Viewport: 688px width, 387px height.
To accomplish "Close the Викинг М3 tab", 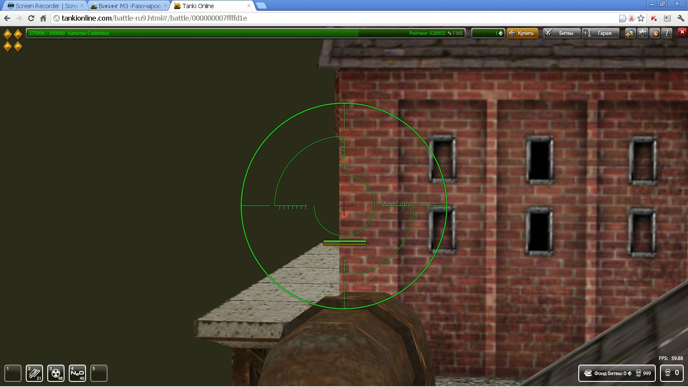I will (x=165, y=6).
